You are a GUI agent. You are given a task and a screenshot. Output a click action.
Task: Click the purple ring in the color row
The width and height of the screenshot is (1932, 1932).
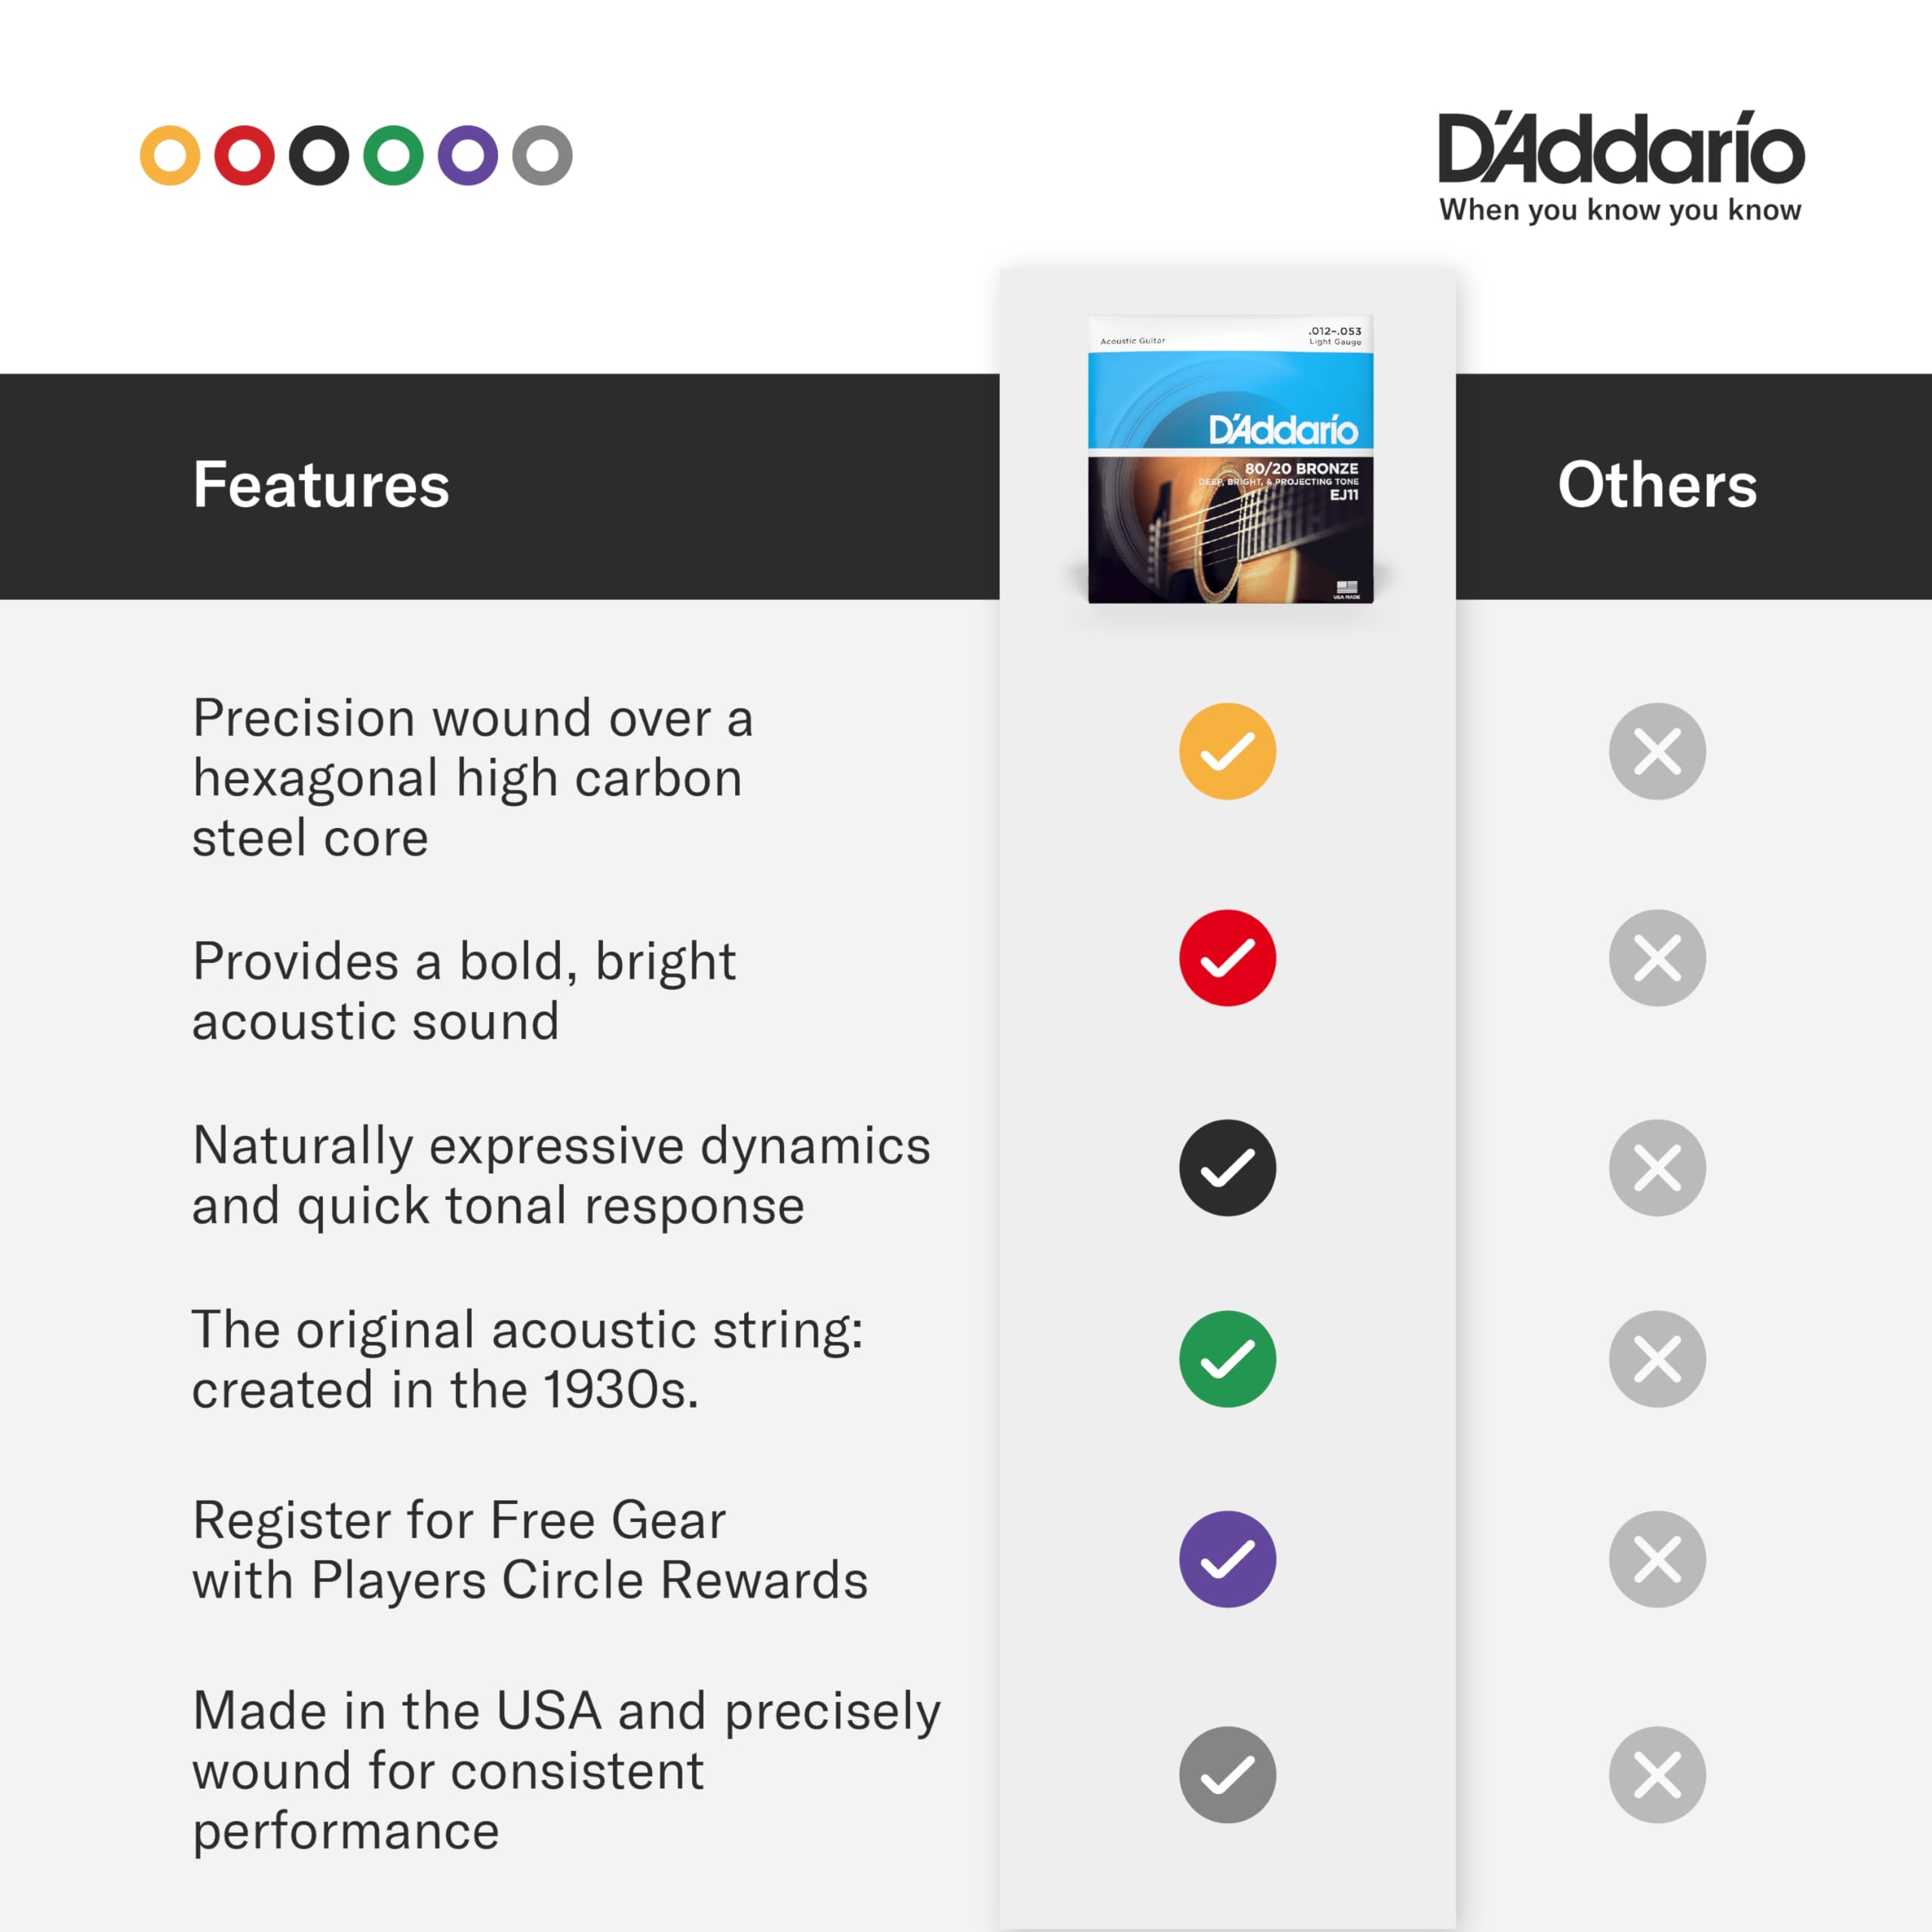pyautogui.click(x=468, y=156)
